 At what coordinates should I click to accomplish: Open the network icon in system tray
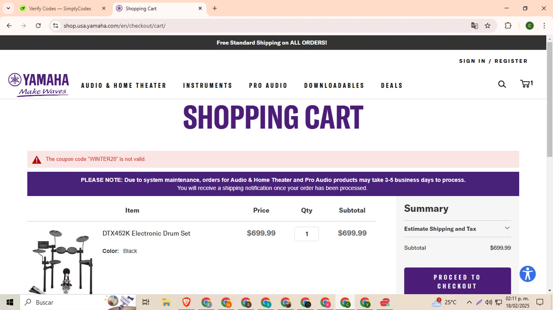498,302
